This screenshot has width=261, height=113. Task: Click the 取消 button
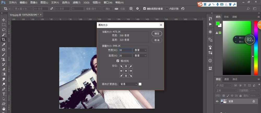[x=157, y=40]
